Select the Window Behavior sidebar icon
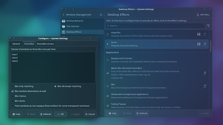 63,21
